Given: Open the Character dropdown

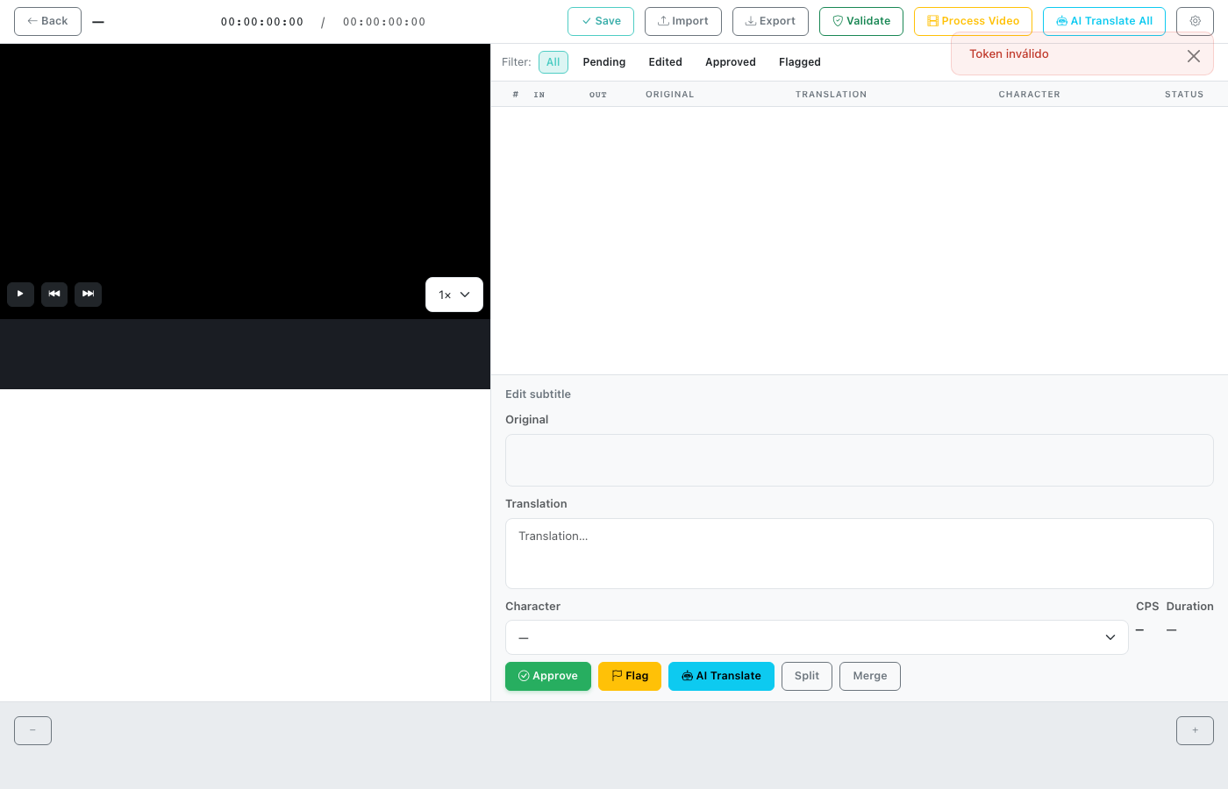Looking at the screenshot, I should (817, 637).
